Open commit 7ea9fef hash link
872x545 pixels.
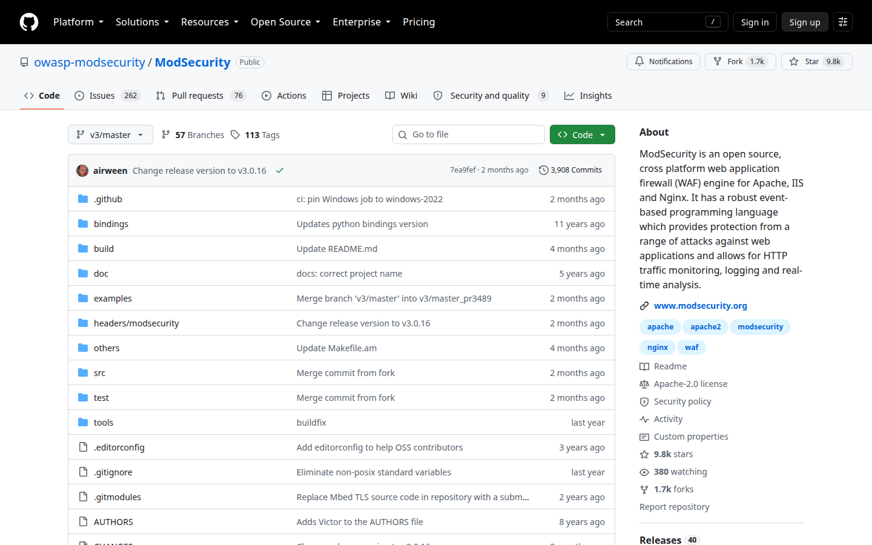463,170
